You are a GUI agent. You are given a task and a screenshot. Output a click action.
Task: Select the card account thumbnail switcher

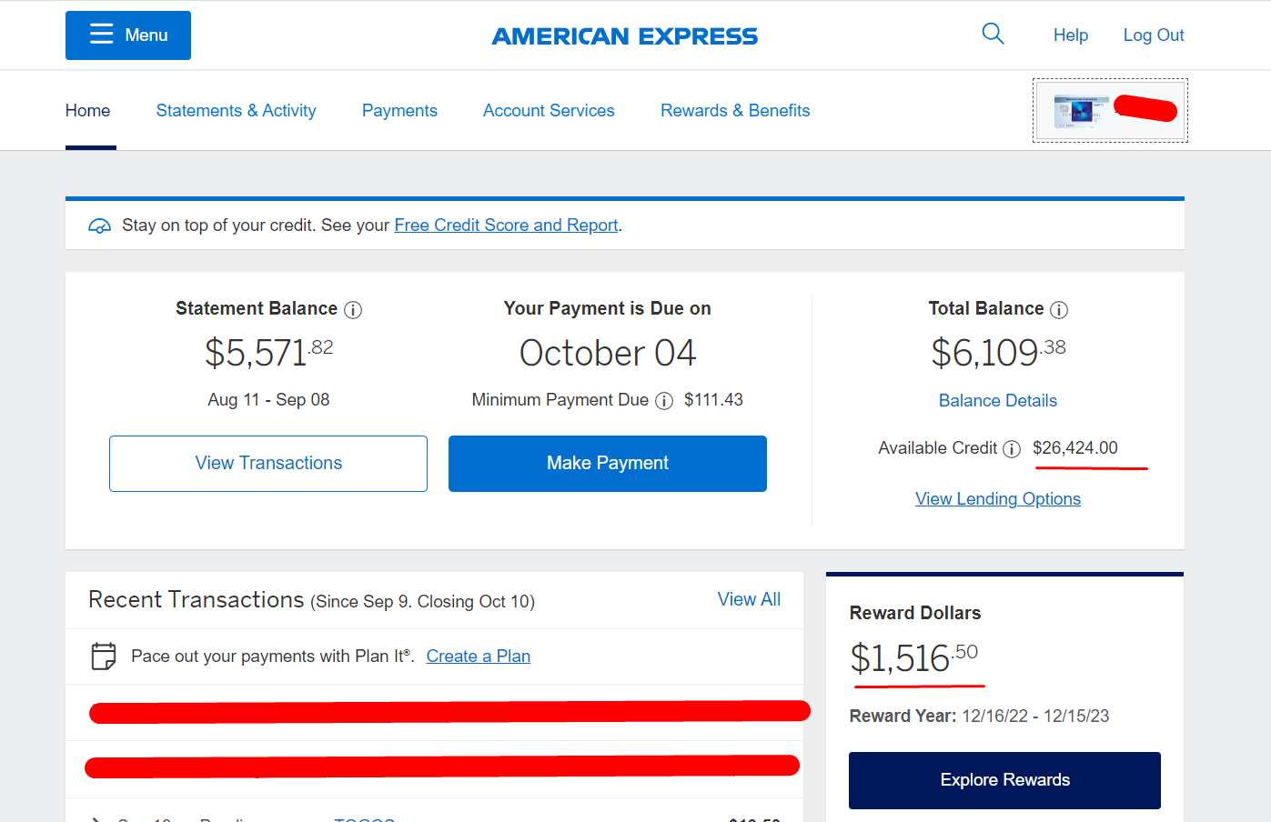pyautogui.click(x=1110, y=111)
